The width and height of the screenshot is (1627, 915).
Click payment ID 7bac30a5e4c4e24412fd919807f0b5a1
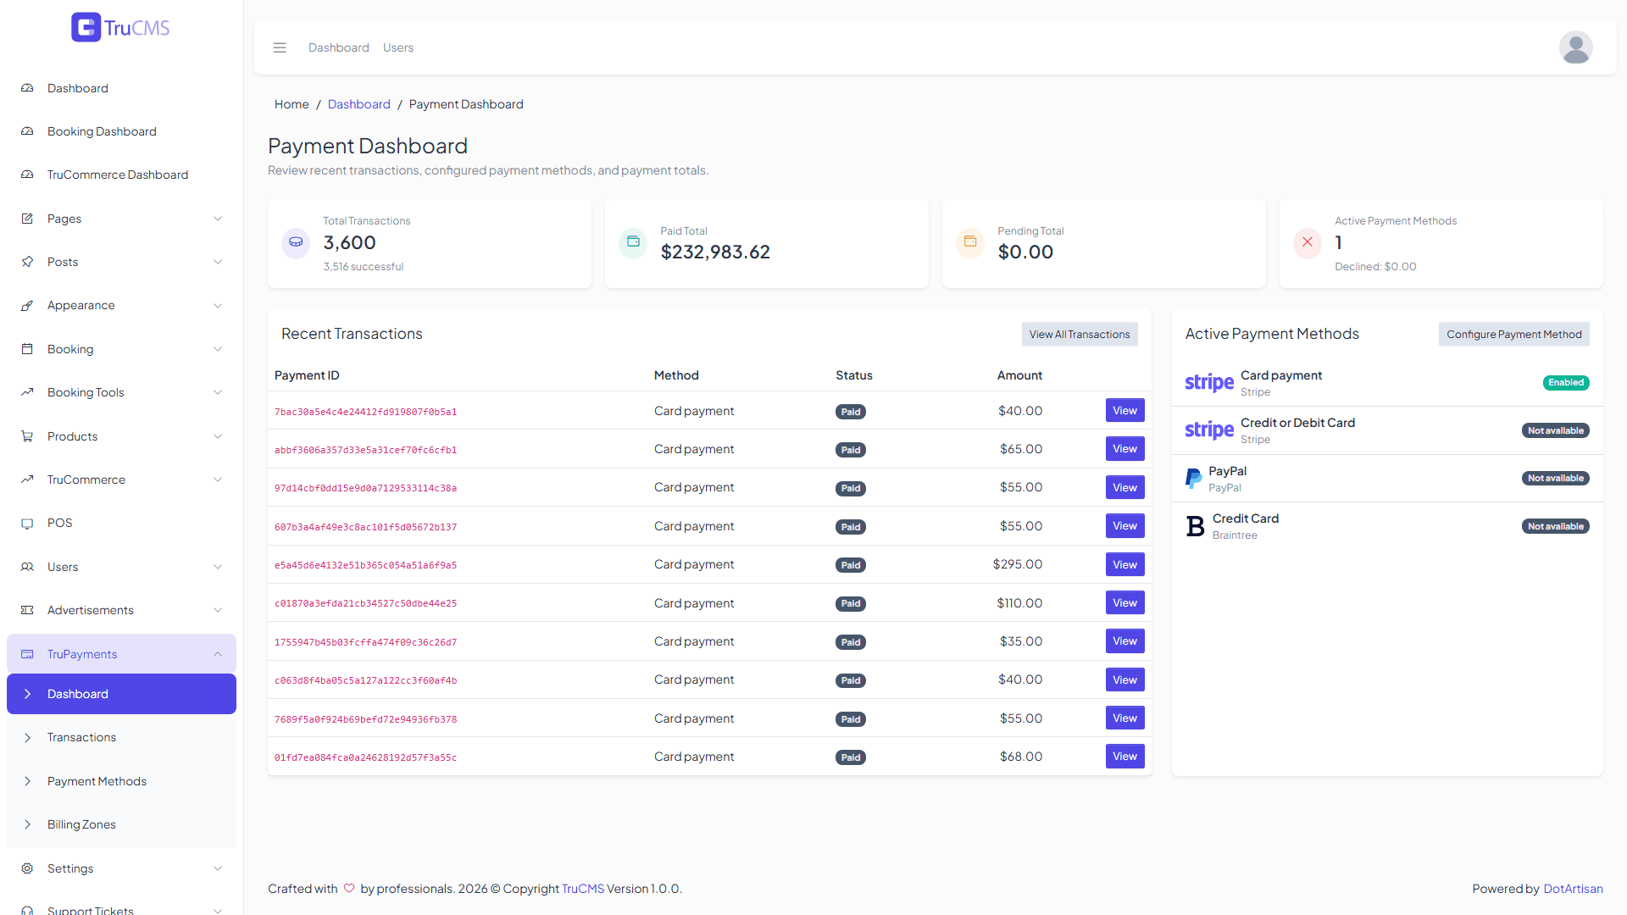point(365,412)
